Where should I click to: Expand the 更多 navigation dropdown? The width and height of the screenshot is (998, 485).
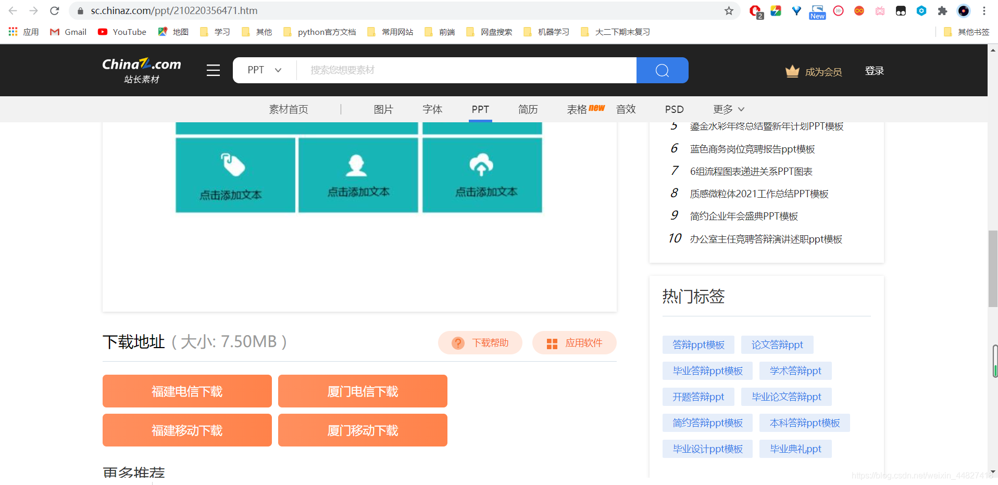(x=728, y=109)
